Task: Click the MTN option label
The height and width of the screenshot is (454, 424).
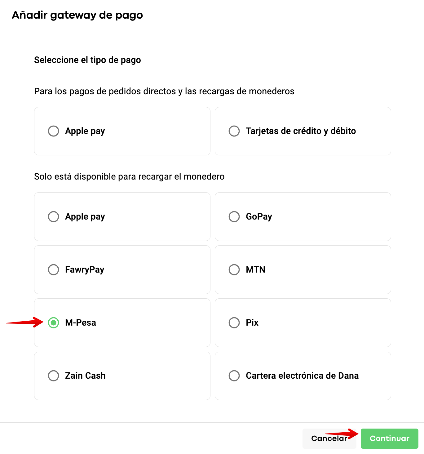Action: point(256,269)
